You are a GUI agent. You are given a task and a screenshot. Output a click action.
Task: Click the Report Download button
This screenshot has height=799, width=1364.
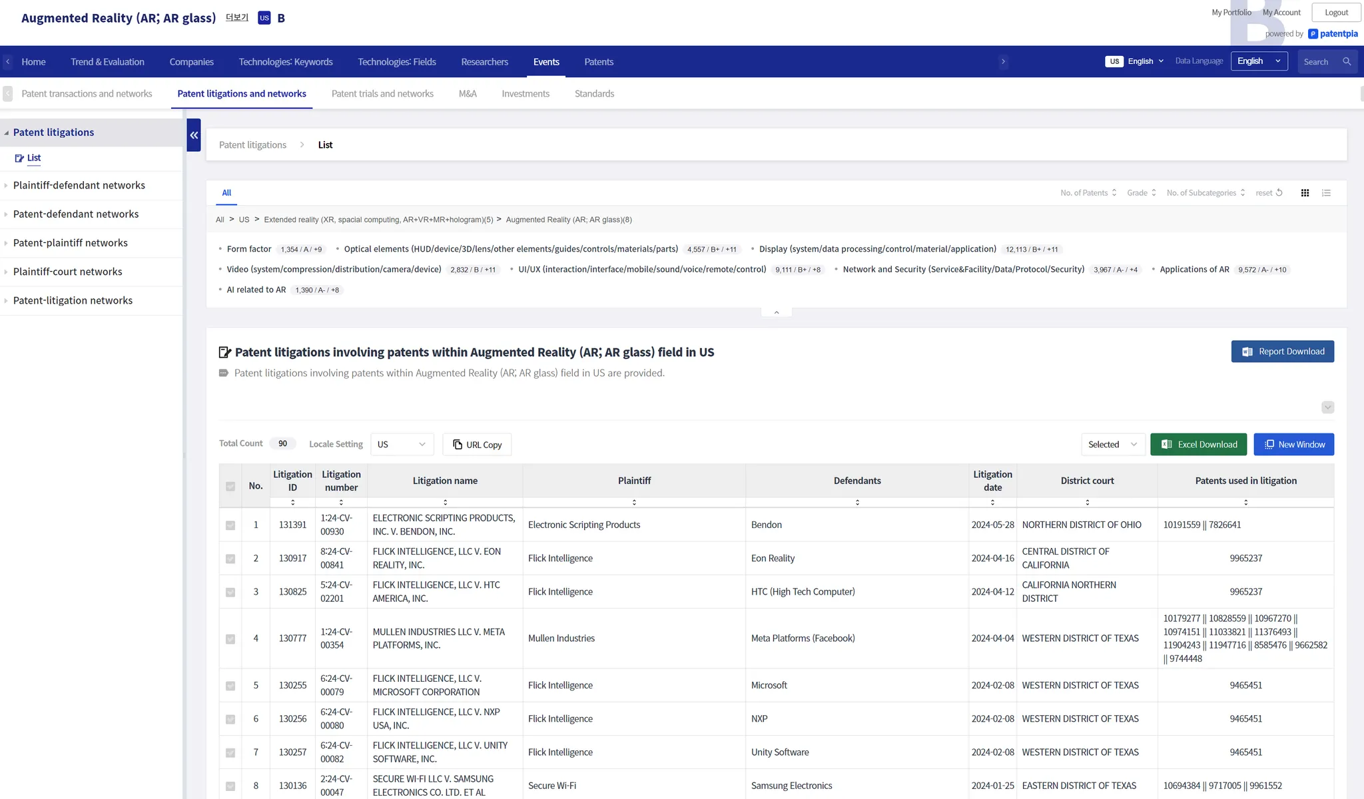coord(1282,352)
